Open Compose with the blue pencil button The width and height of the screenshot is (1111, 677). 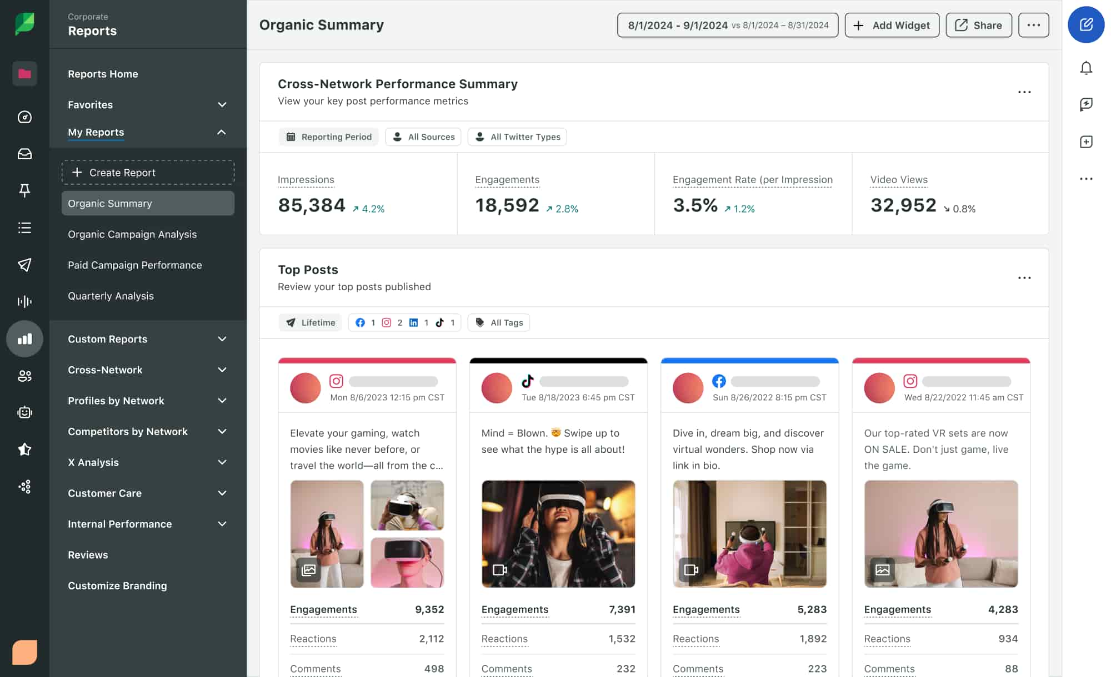pos(1086,25)
